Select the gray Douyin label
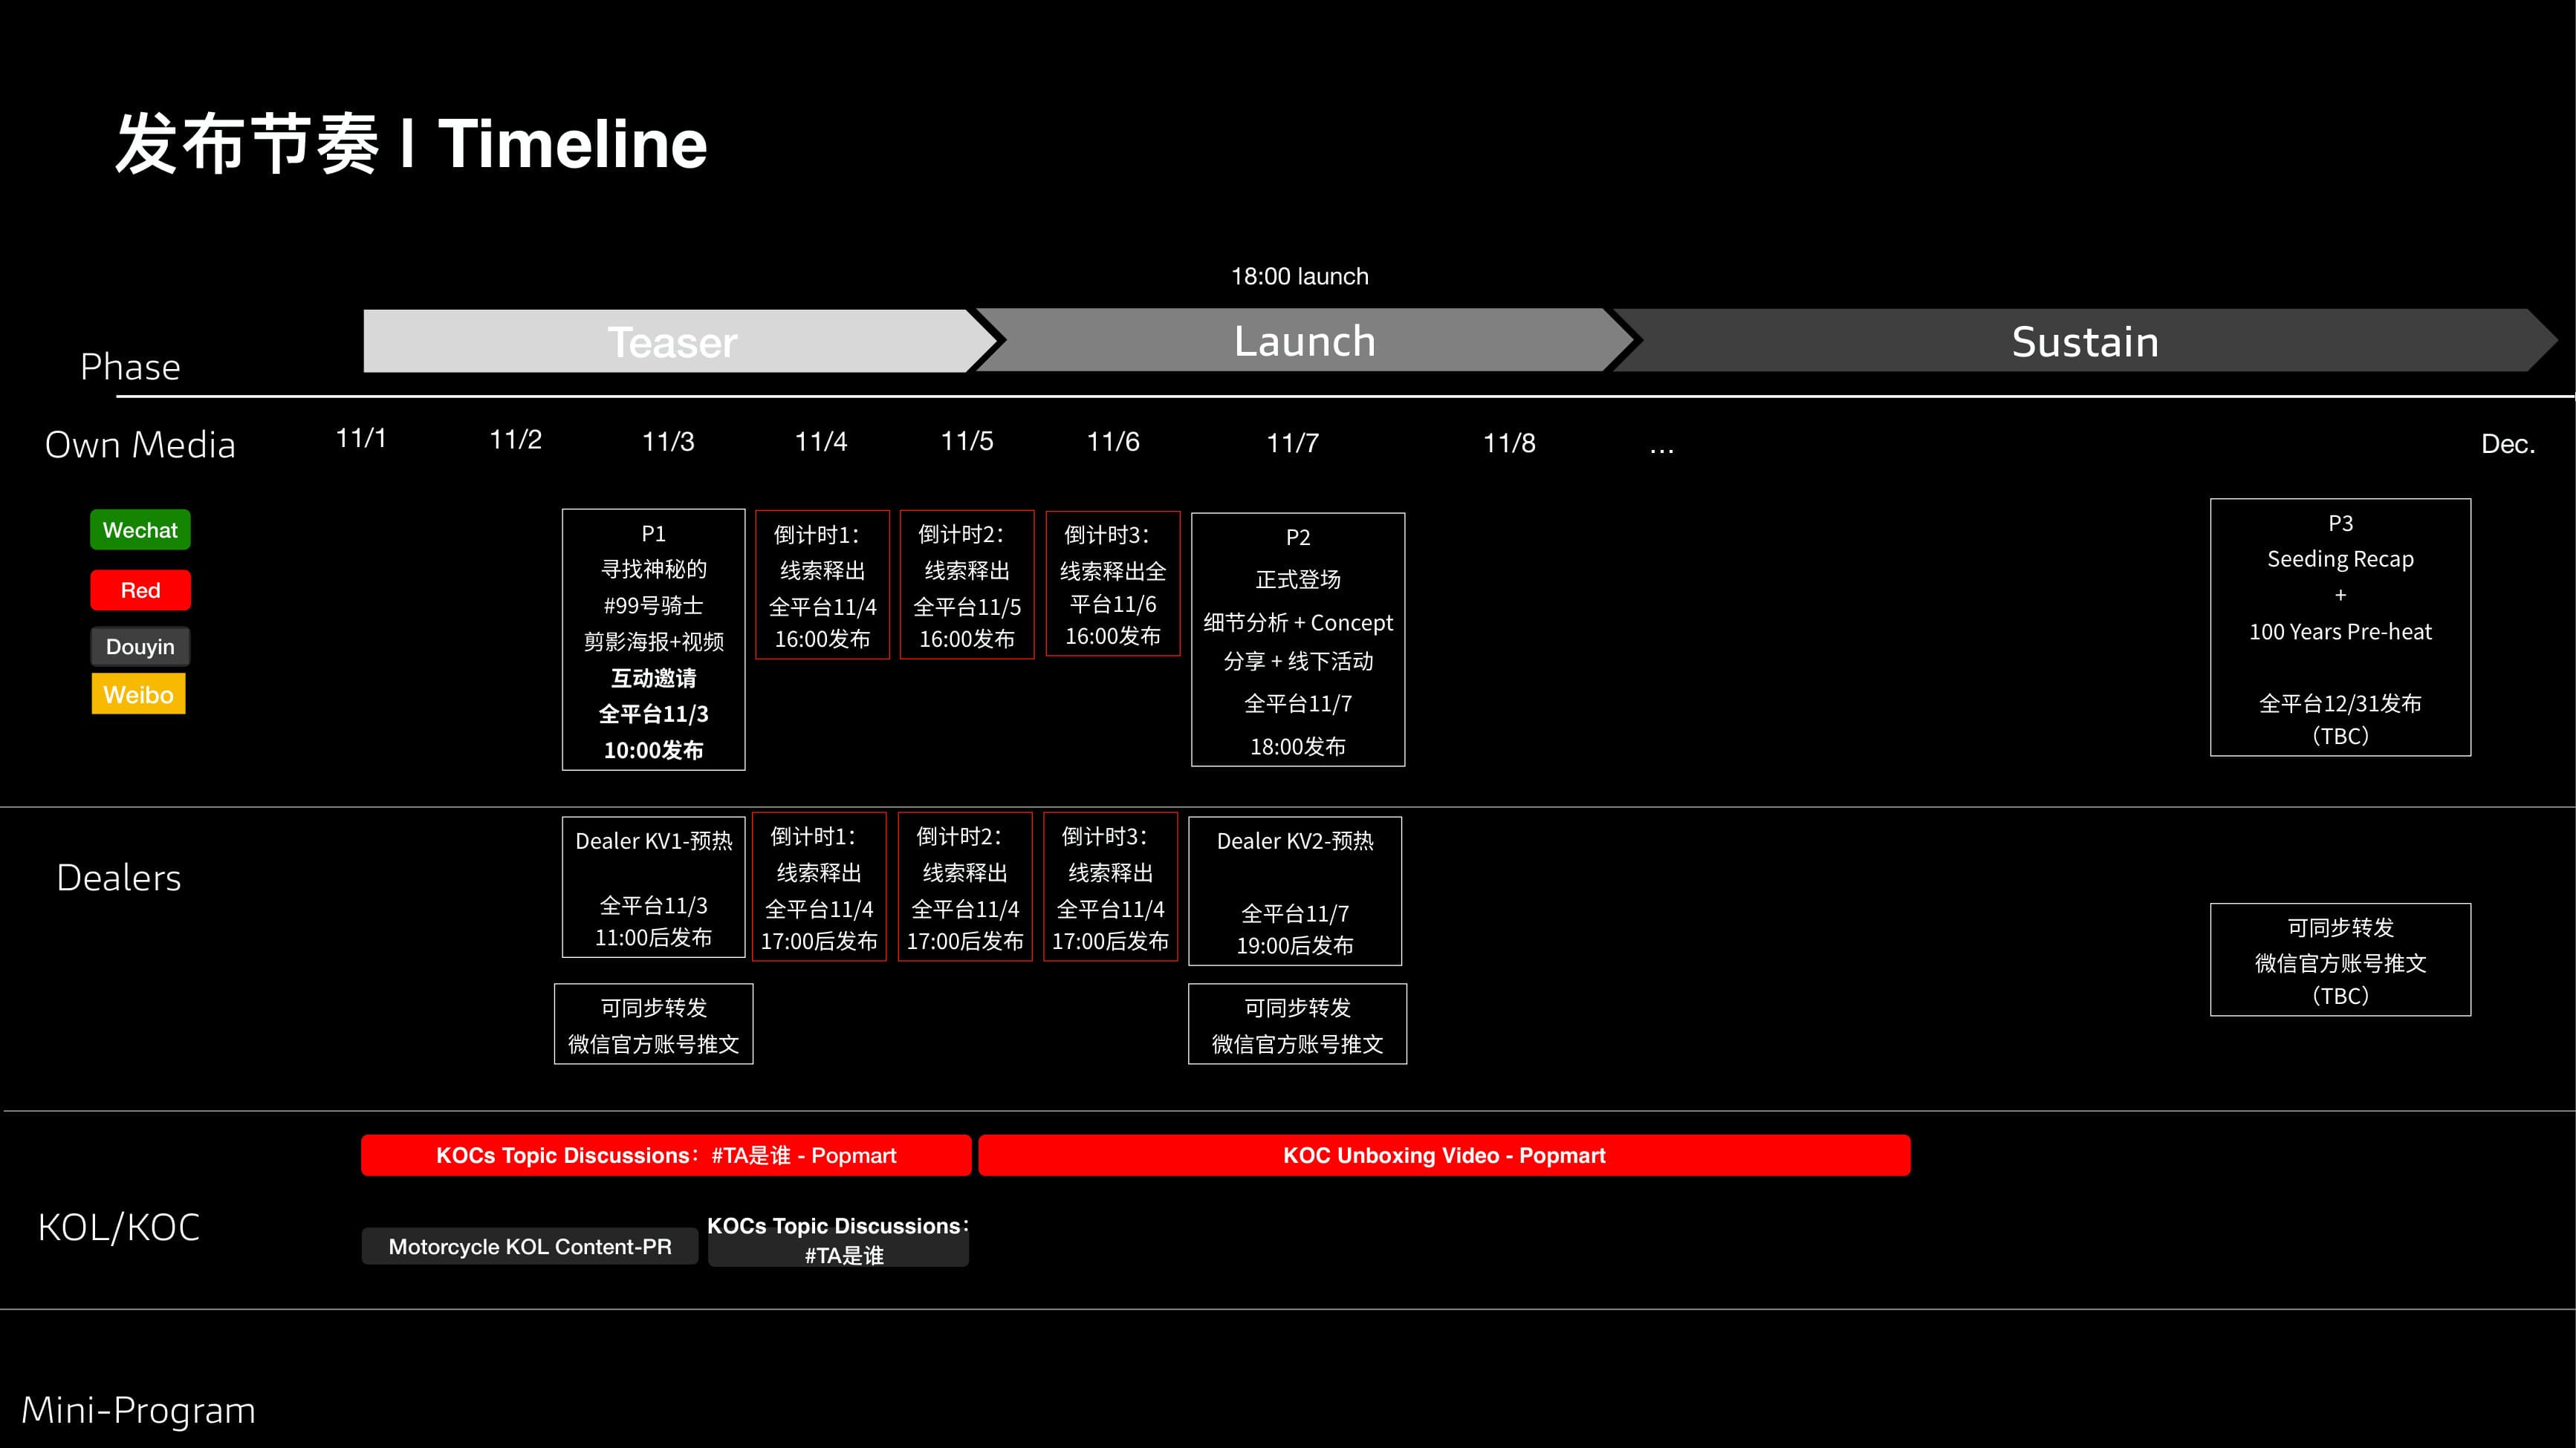 [x=140, y=647]
